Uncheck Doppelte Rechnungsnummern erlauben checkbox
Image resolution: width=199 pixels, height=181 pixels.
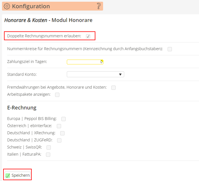pyautogui.click(x=88, y=36)
